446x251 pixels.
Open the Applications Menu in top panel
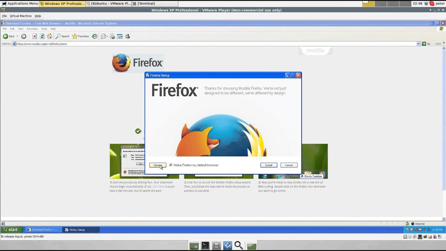[20, 3]
